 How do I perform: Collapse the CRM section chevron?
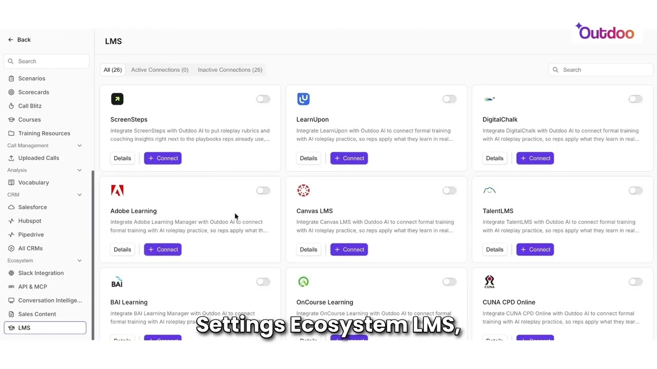(80, 195)
